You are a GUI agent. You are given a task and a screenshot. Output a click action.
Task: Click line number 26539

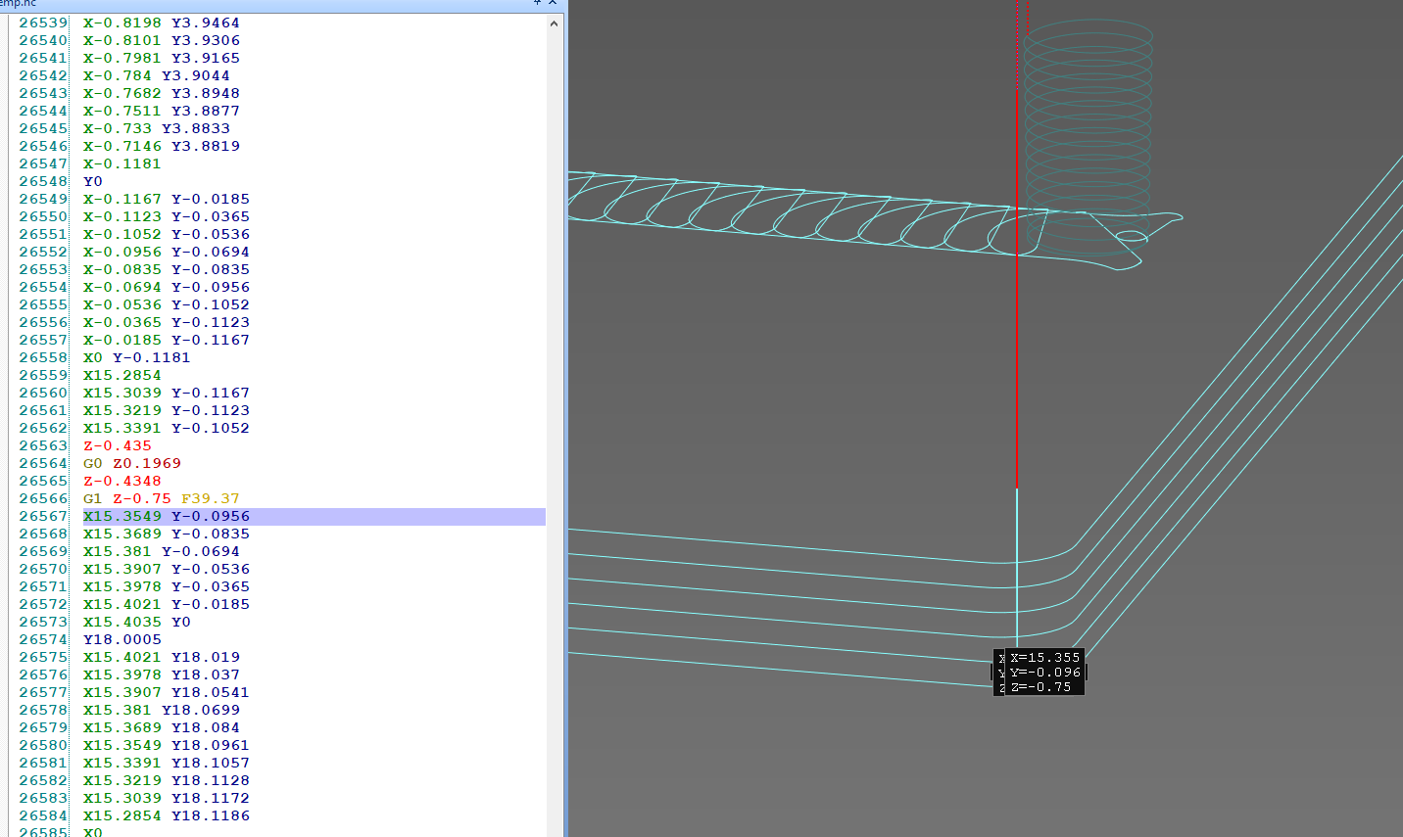pos(43,23)
